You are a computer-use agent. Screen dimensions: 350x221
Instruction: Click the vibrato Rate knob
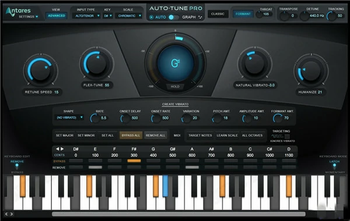coord(95,119)
